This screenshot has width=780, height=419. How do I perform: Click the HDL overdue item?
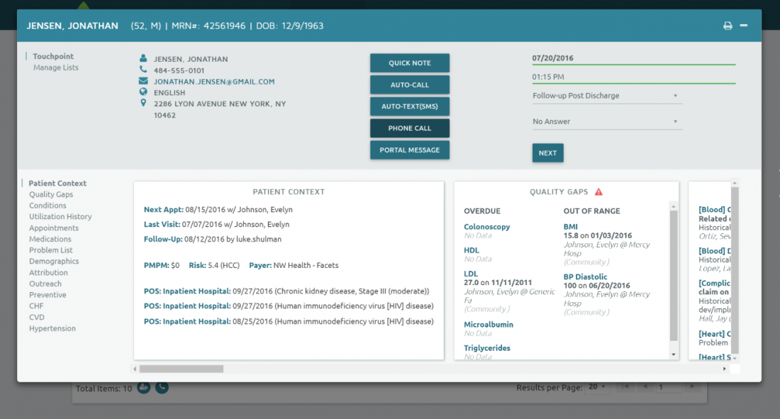point(471,250)
